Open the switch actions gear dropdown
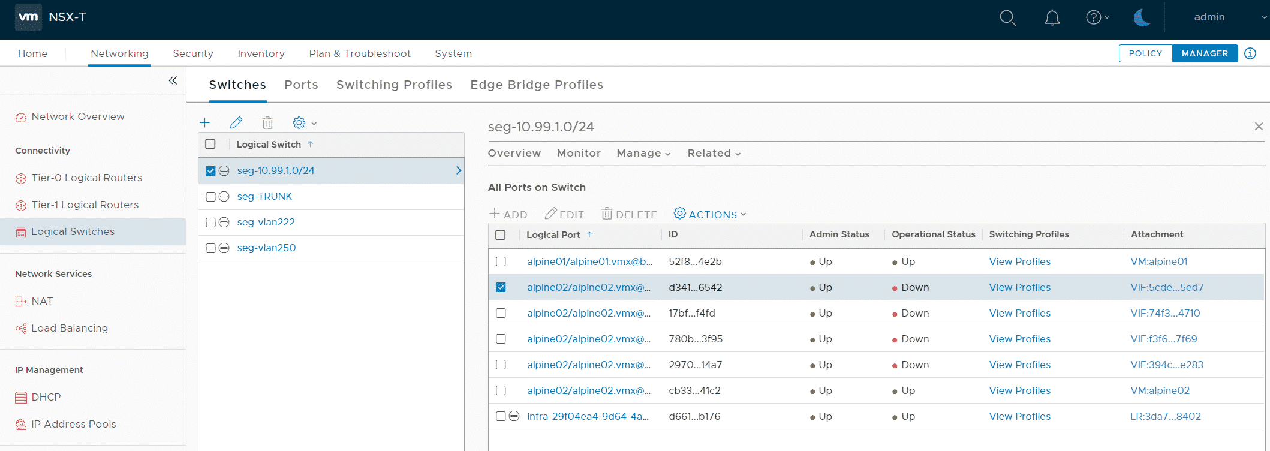 pos(304,123)
